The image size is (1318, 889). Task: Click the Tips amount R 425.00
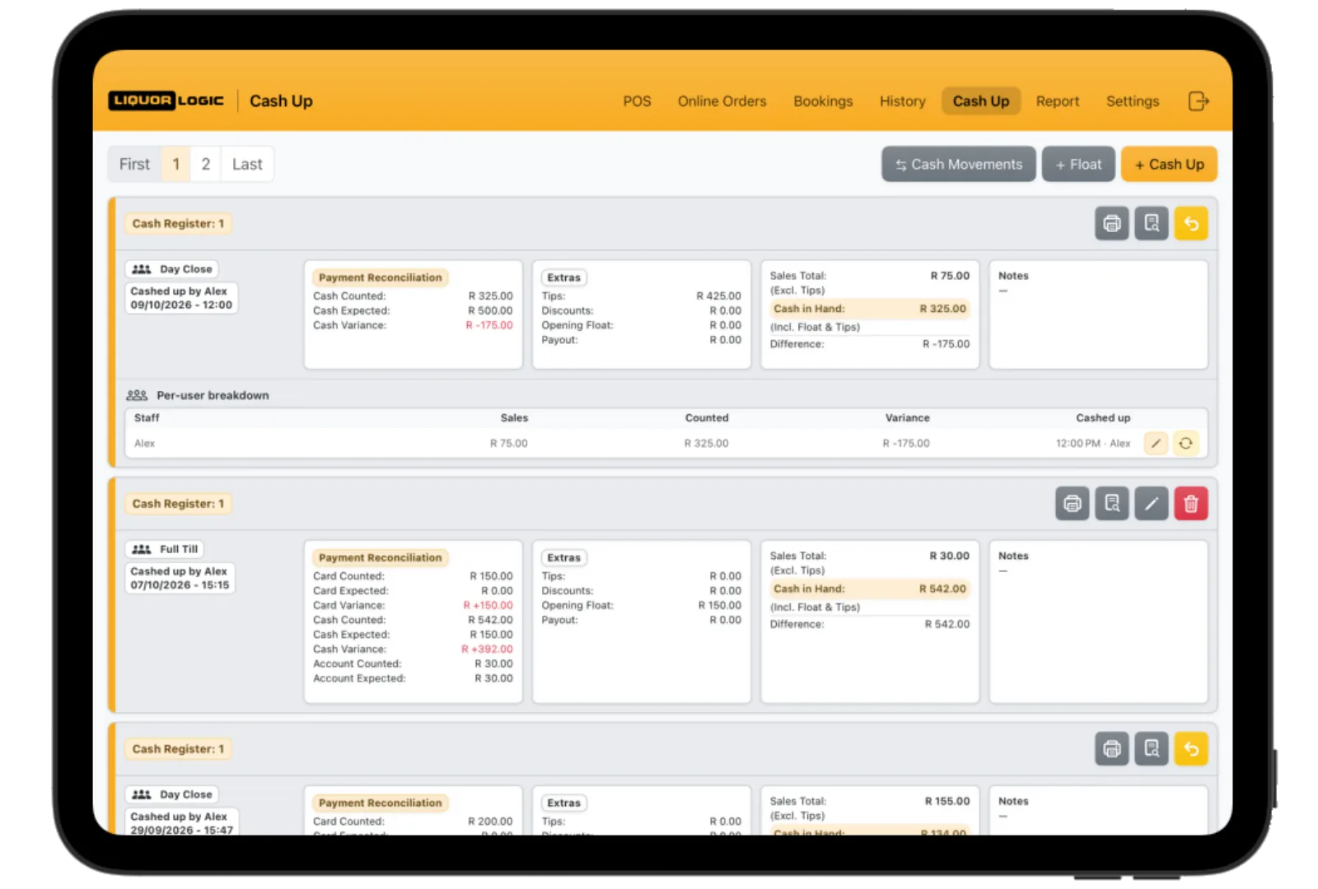click(x=718, y=296)
